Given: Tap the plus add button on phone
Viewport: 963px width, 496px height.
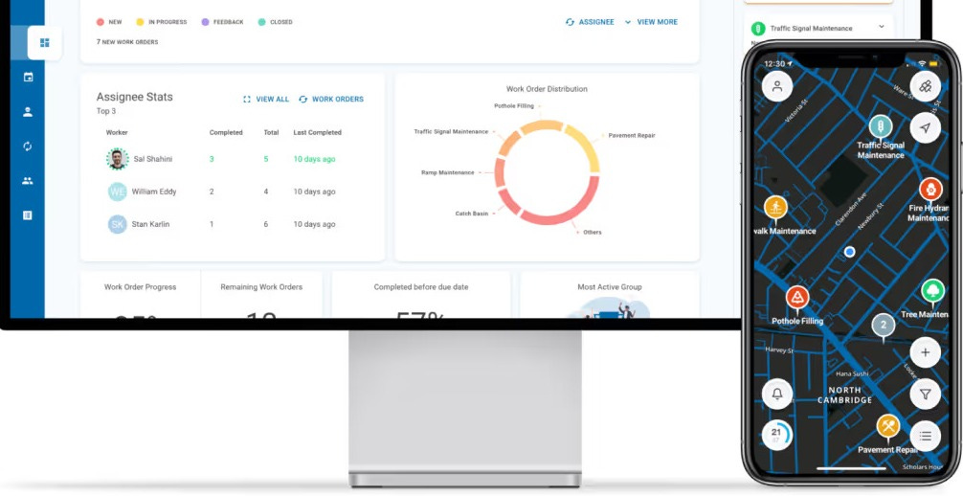Looking at the screenshot, I should pyautogui.click(x=925, y=352).
